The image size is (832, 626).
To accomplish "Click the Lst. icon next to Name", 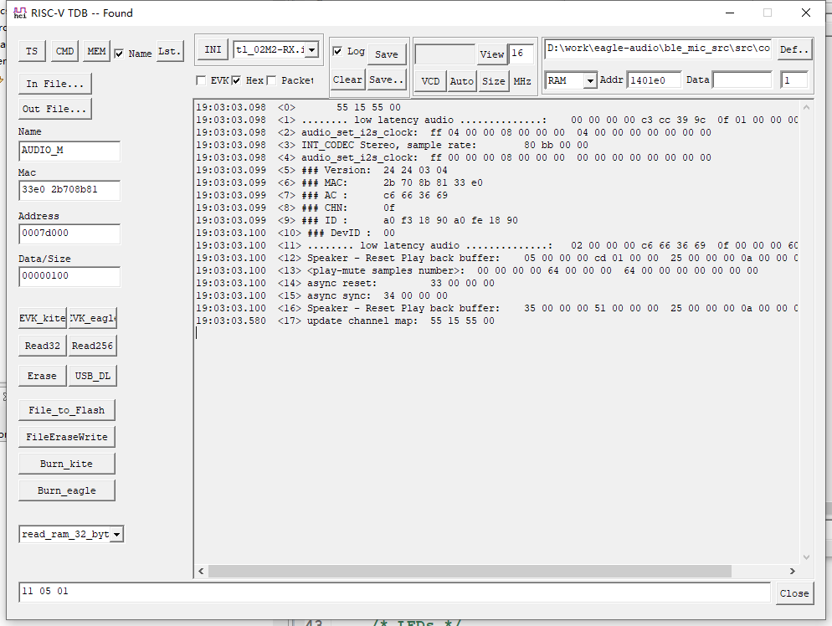I will click(169, 50).
